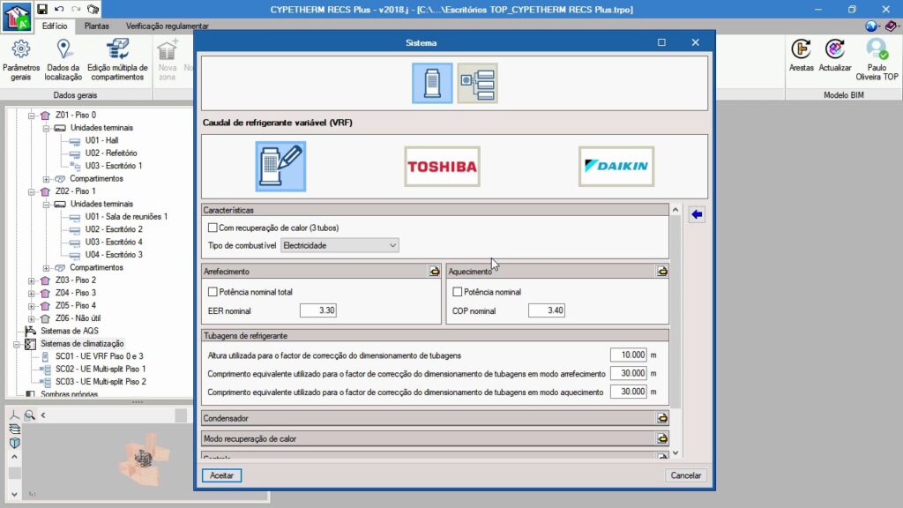Open Tipo de combustível dropdown
The width and height of the screenshot is (903, 508).
(x=340, y=245)
